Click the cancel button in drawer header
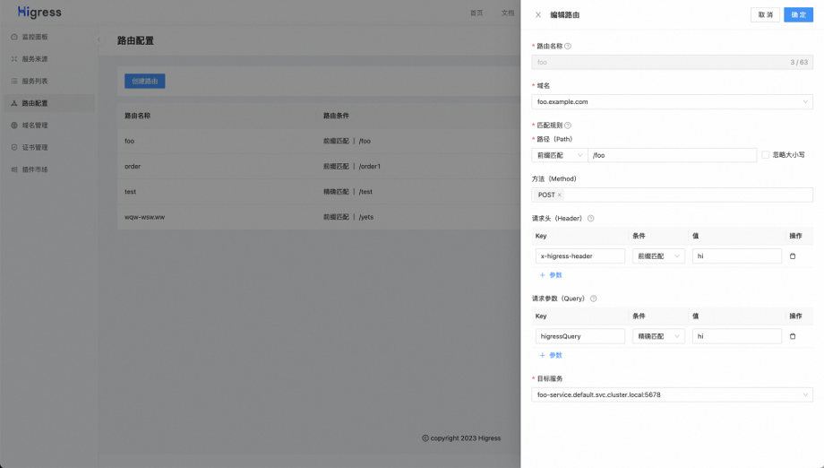 765,15
